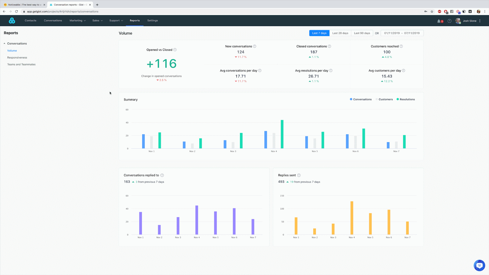The image size is (489, 275).
Task: Open the custom date range picker field
Action: [x=402, y=33]
